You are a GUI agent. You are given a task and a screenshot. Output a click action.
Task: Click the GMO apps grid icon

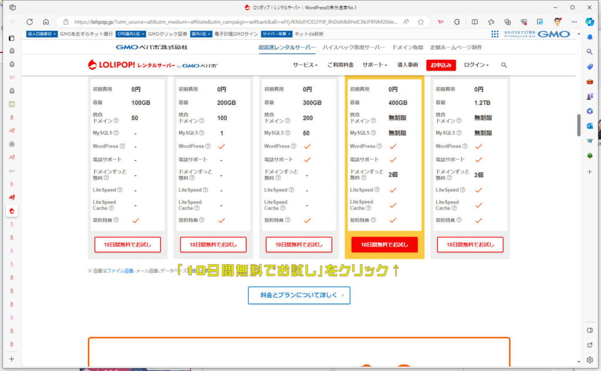click(495, 34)
